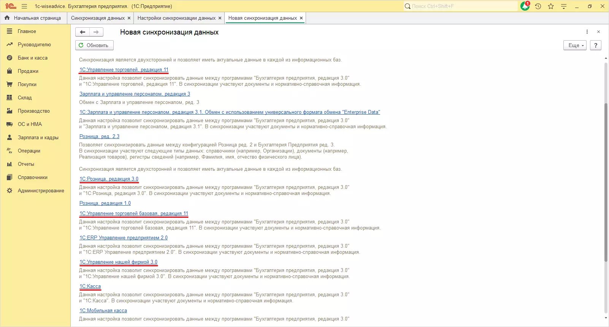The width and height of the screenshot is (609, 327).
Task: Click the Обновить button
Action: tap(94, 45)
